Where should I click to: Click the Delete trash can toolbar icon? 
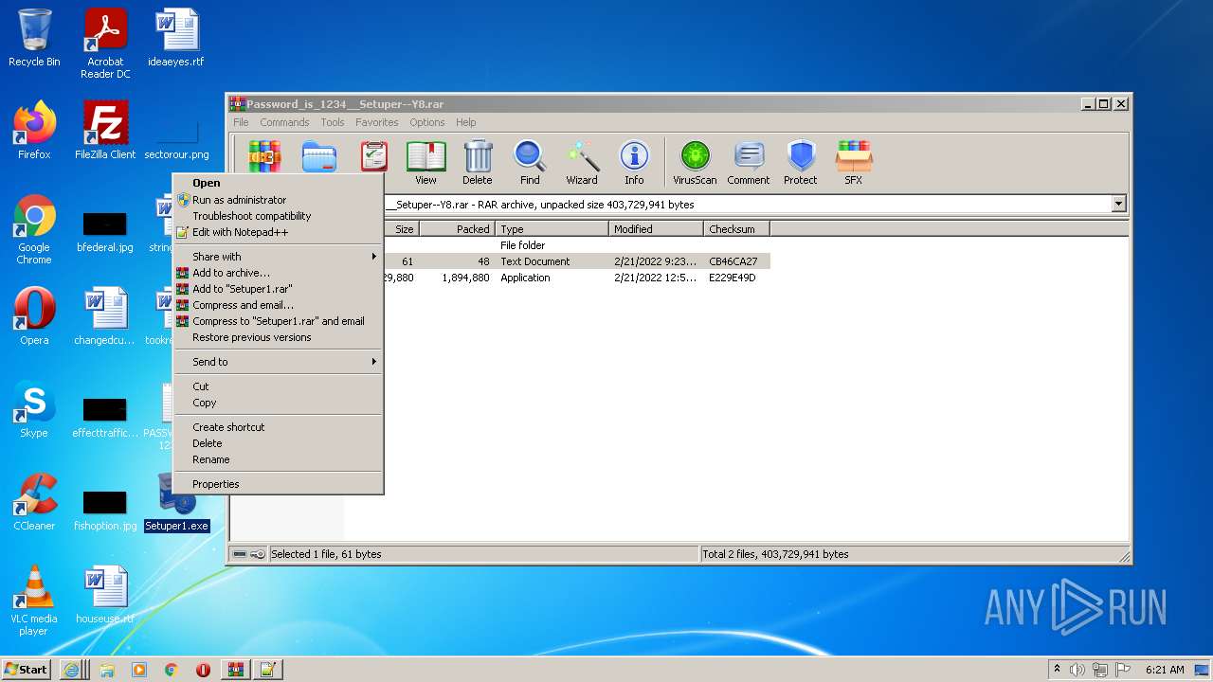point(478,163)
